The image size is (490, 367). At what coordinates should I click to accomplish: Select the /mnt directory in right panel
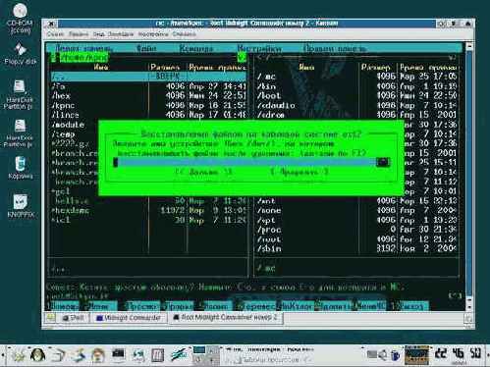356,201
